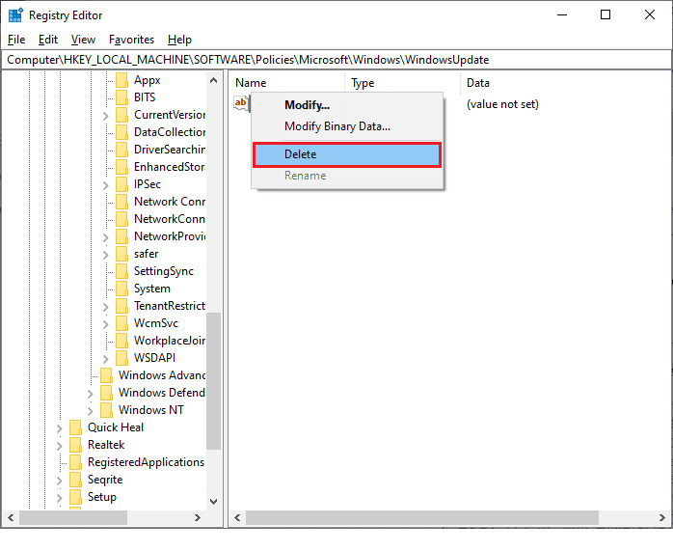Click the IPSec folder icon
The image size is (673, 551).
pos(121,184)
